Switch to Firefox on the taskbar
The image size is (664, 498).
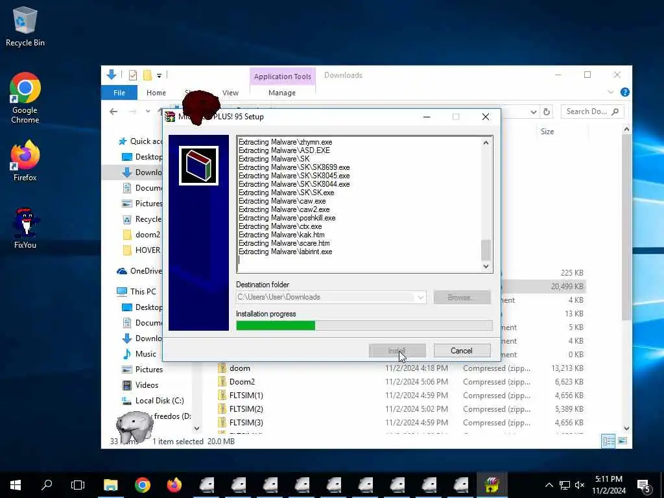click(x=174, y=485)
